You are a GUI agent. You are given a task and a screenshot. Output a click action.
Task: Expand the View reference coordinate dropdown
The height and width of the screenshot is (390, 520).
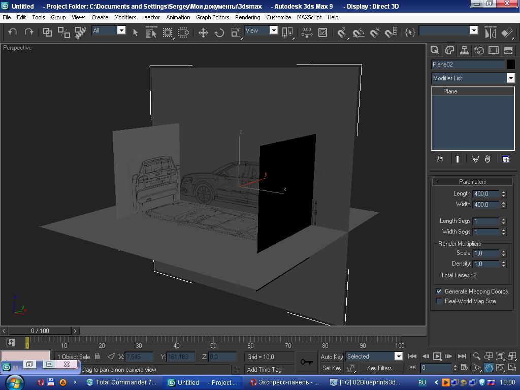273,30
